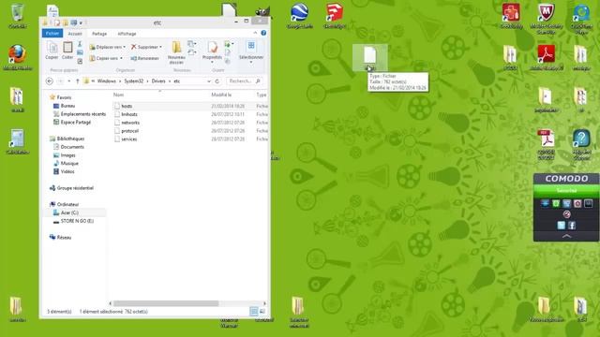Click Windows in the address breadcrumb
600x337 pixels.
[x=106, y=81]
